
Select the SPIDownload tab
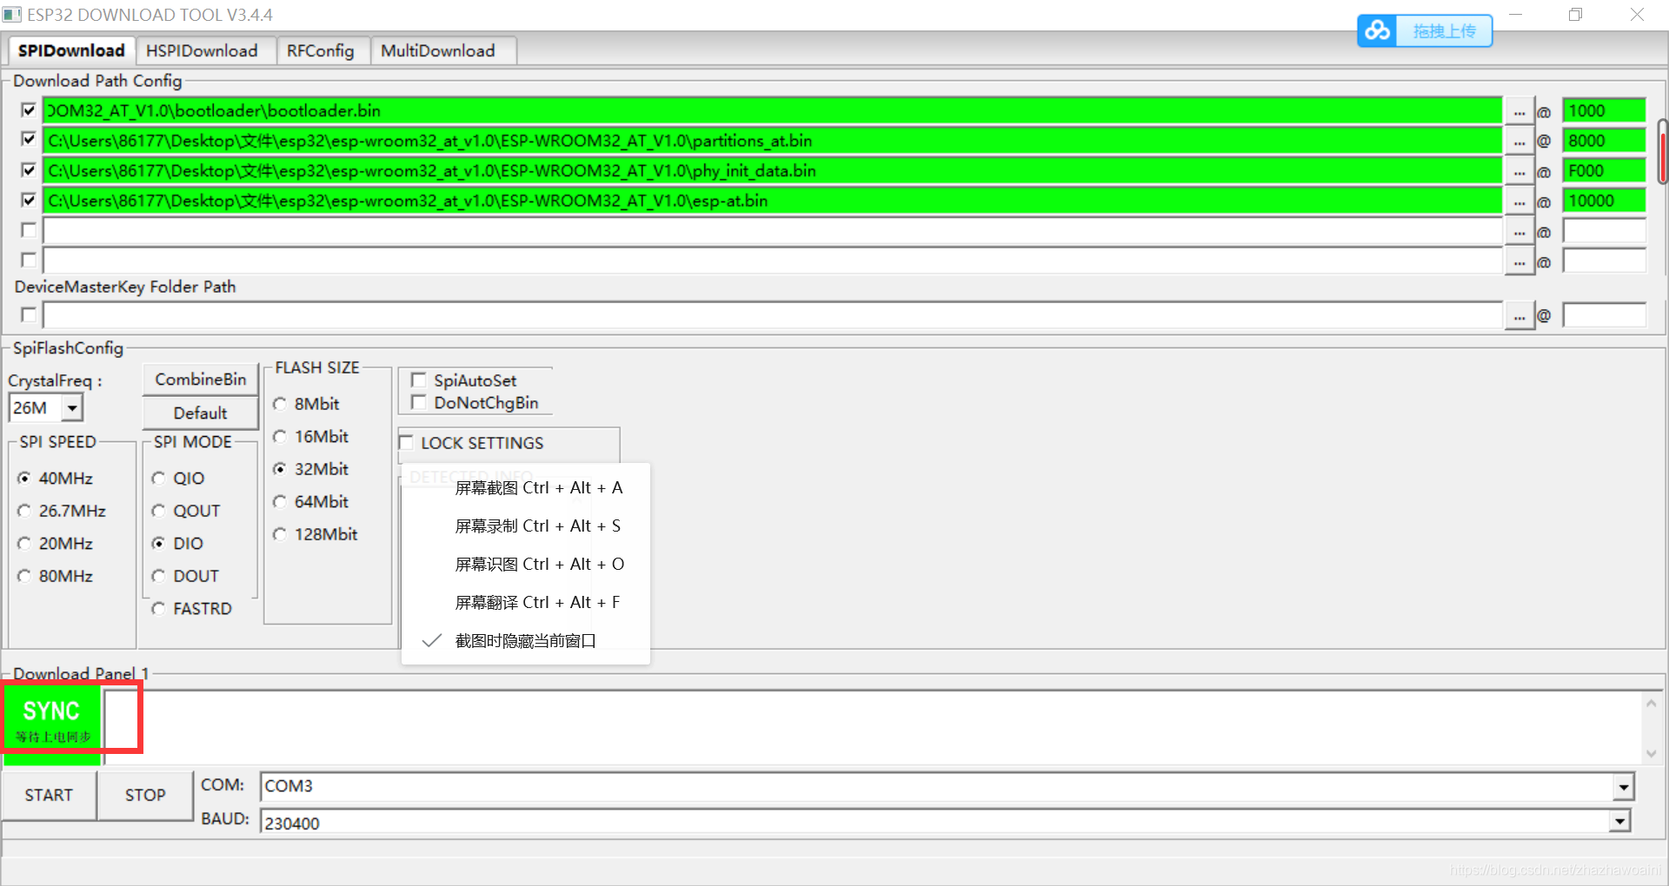point(71,50)
